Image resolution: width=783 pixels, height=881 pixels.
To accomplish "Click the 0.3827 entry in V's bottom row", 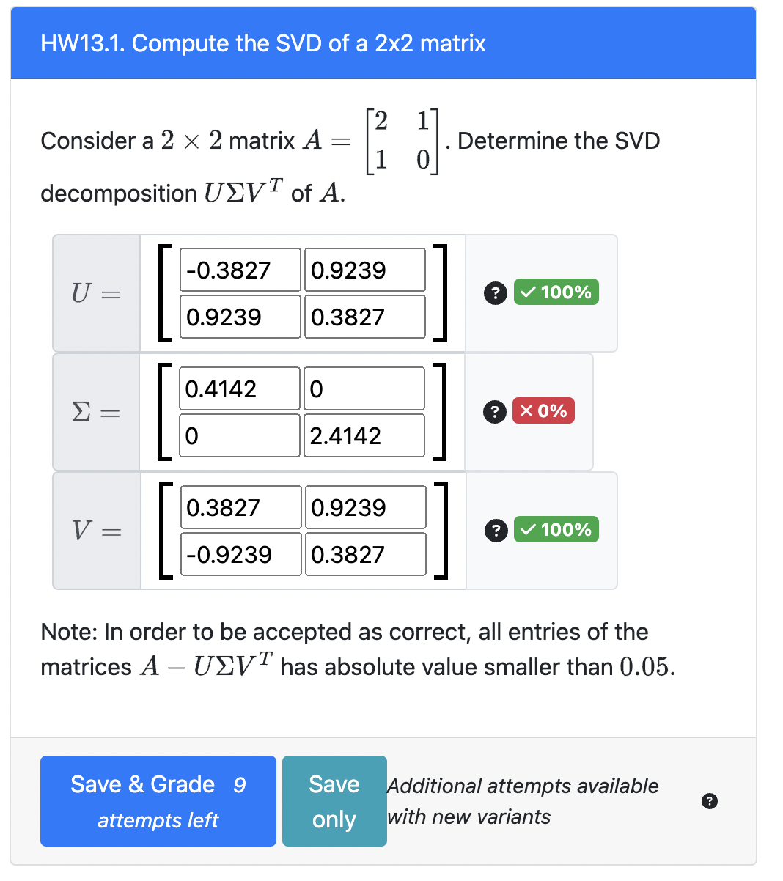I will coord(364,554).
